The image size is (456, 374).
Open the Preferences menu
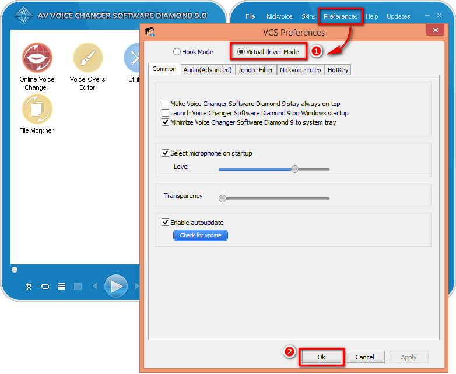341,16
